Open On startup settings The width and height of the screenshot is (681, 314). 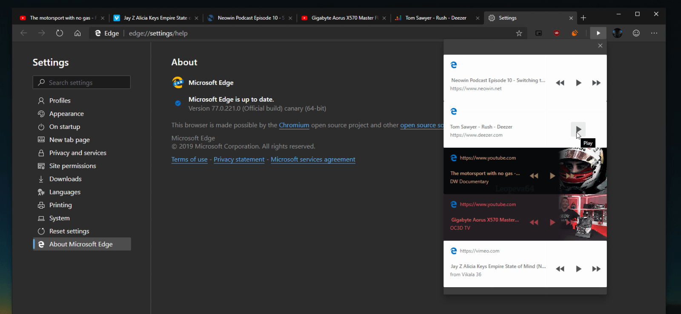pos(82,127)
